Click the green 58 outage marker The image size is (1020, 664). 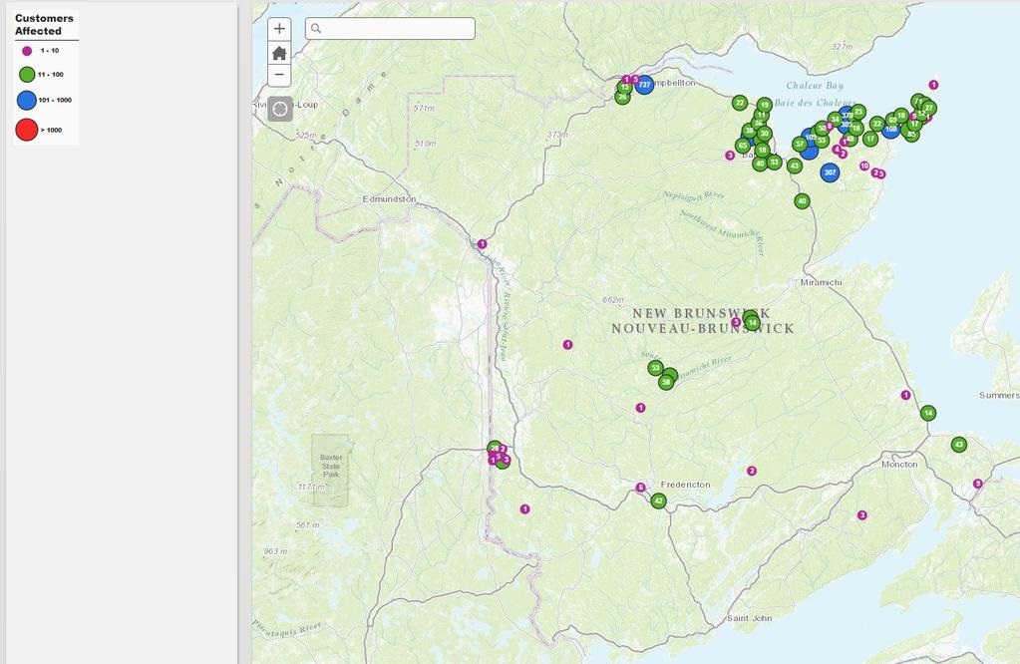click(x=665, y=383)
